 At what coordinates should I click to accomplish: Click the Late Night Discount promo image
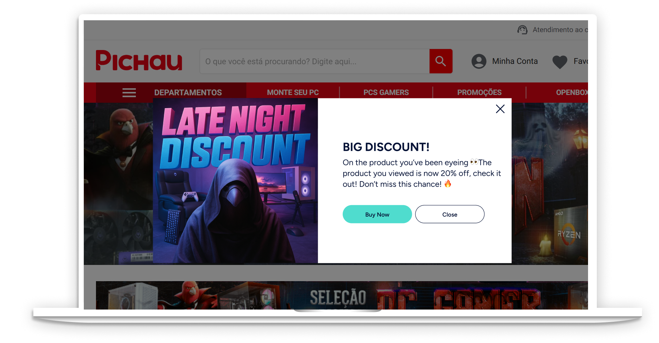click(x=236, y=181)
